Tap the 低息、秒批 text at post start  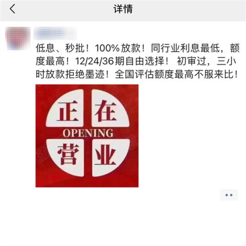tap(60, 48)
